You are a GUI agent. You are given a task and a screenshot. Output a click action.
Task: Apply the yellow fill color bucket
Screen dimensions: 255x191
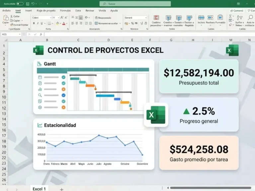point(57,24)
